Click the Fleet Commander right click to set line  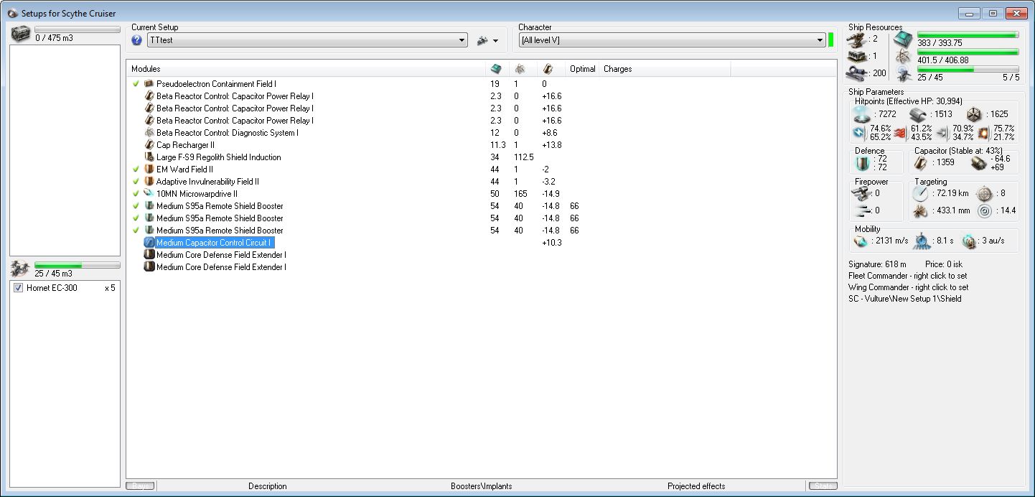(x=908, y=276)
